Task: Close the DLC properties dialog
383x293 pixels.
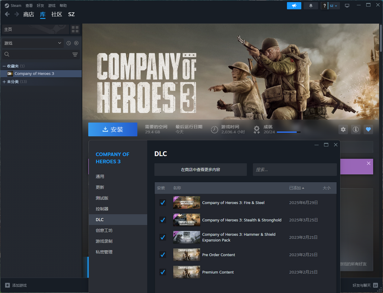Action: [335, 145]
